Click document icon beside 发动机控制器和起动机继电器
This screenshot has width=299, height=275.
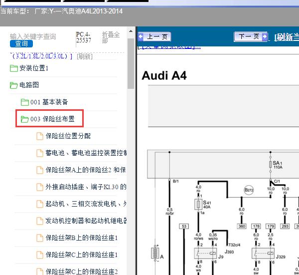coord(40,221)
